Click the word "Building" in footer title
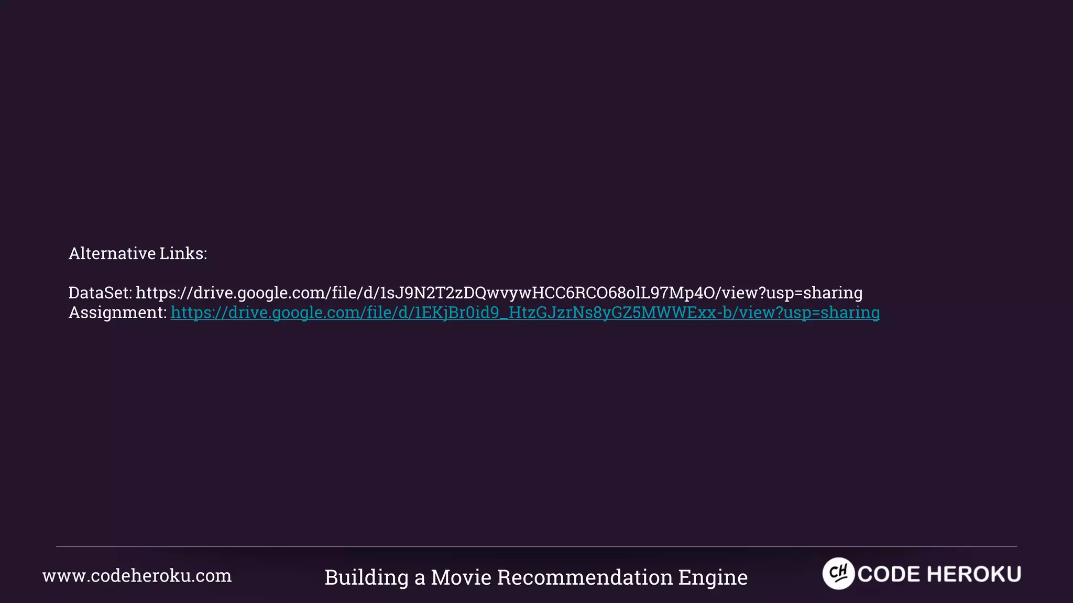 (x=366, y=577)
